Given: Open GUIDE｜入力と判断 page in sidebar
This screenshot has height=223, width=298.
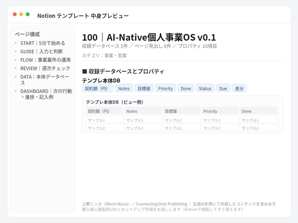Looking at the screenshot, I should pos(42,52).
